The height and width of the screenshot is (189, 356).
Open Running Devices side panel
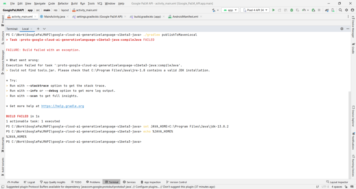coord(353,166)
